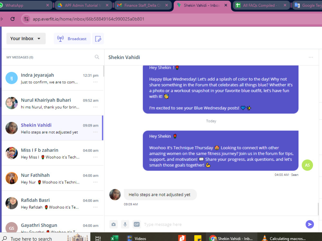Close the WhatsApp tab

[x=48, y=5]
